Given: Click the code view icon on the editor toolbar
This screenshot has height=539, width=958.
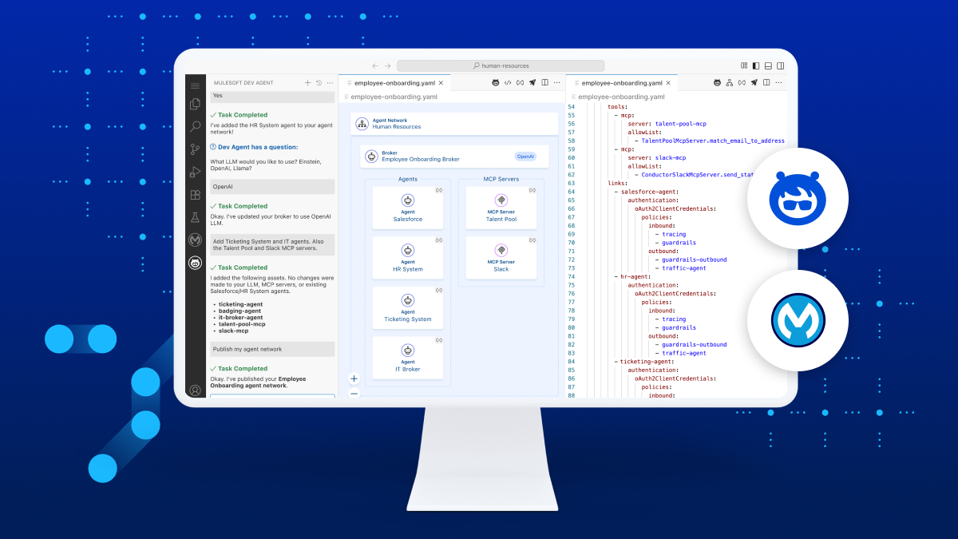Looking at the screenshot, I should [509, 81].
